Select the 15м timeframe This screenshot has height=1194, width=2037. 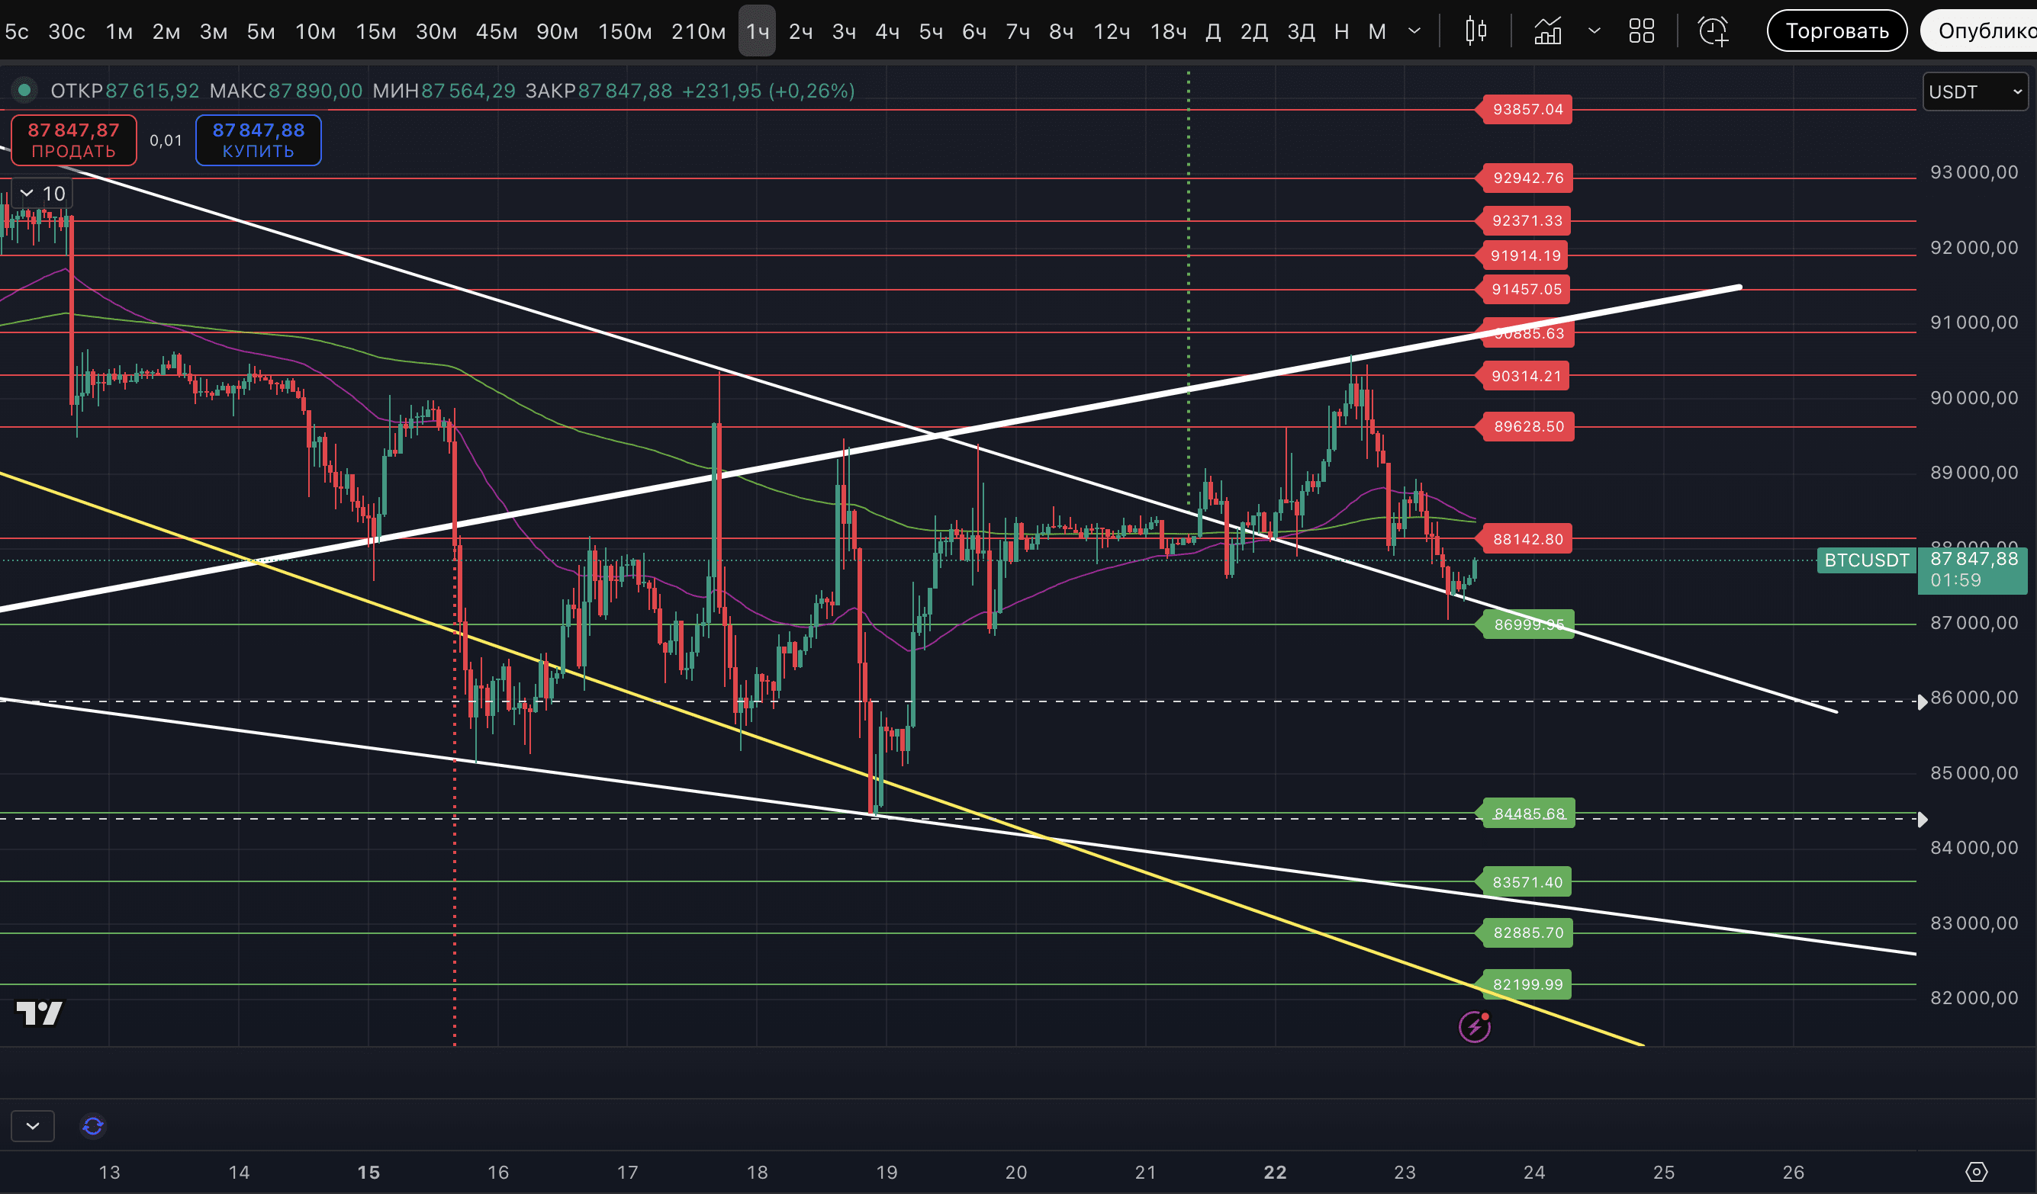tap(376, 31)
